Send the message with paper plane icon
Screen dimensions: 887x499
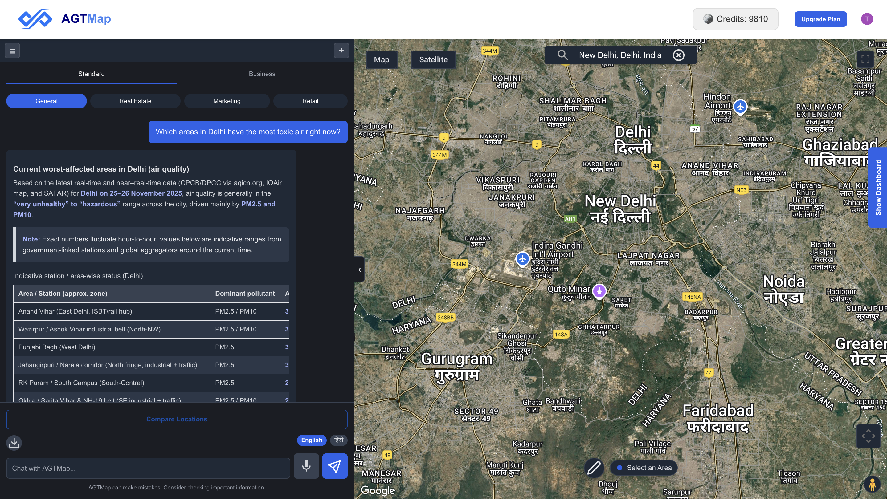tap(335, 466)
